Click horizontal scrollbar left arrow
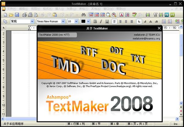Image resolution: width=184 pixels, height=127 pixels. pos(3,119)
